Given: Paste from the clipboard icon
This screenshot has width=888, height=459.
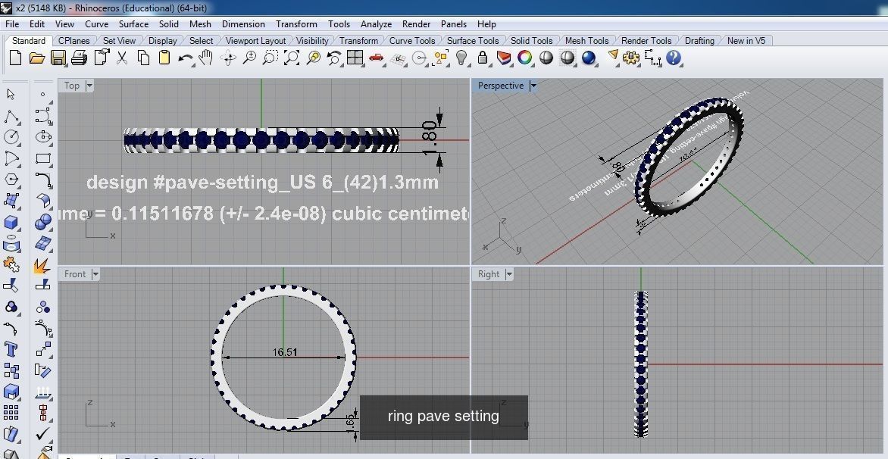Looking at the screenshot, I should (164, 58).
